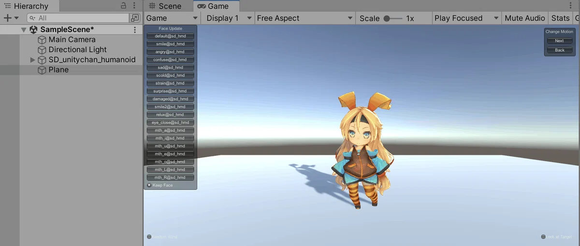This screenshot has width=580, height=246.
Task: Click sad@sd_hmd face button
Action: pos(170,68)
